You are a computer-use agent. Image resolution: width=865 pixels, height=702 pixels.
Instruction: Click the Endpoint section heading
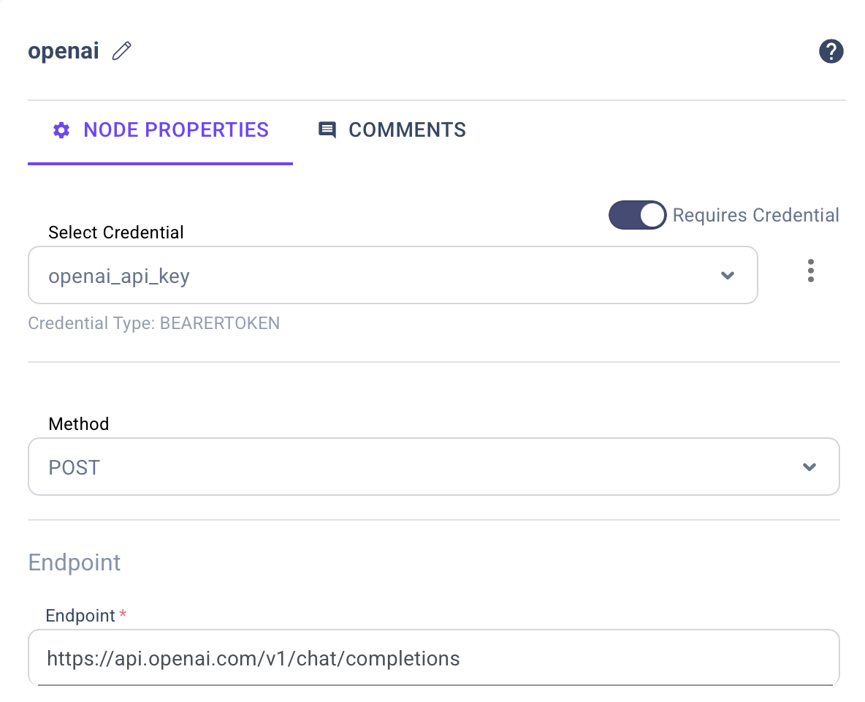75,562
